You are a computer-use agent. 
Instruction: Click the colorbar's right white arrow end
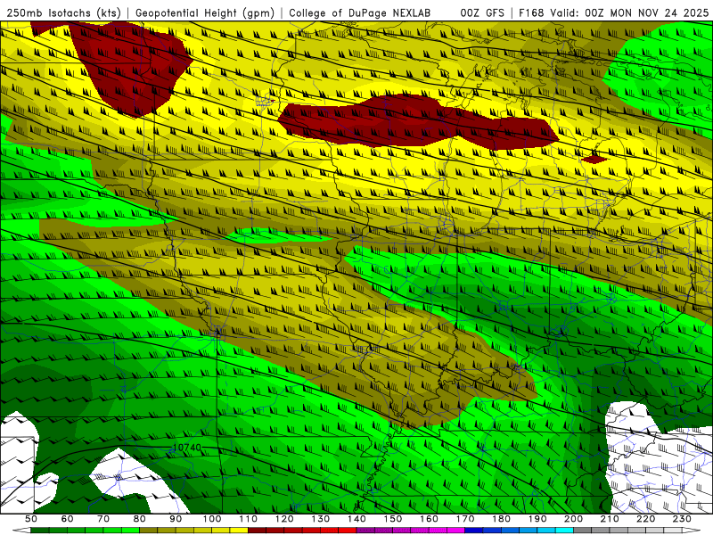[692, 530]
